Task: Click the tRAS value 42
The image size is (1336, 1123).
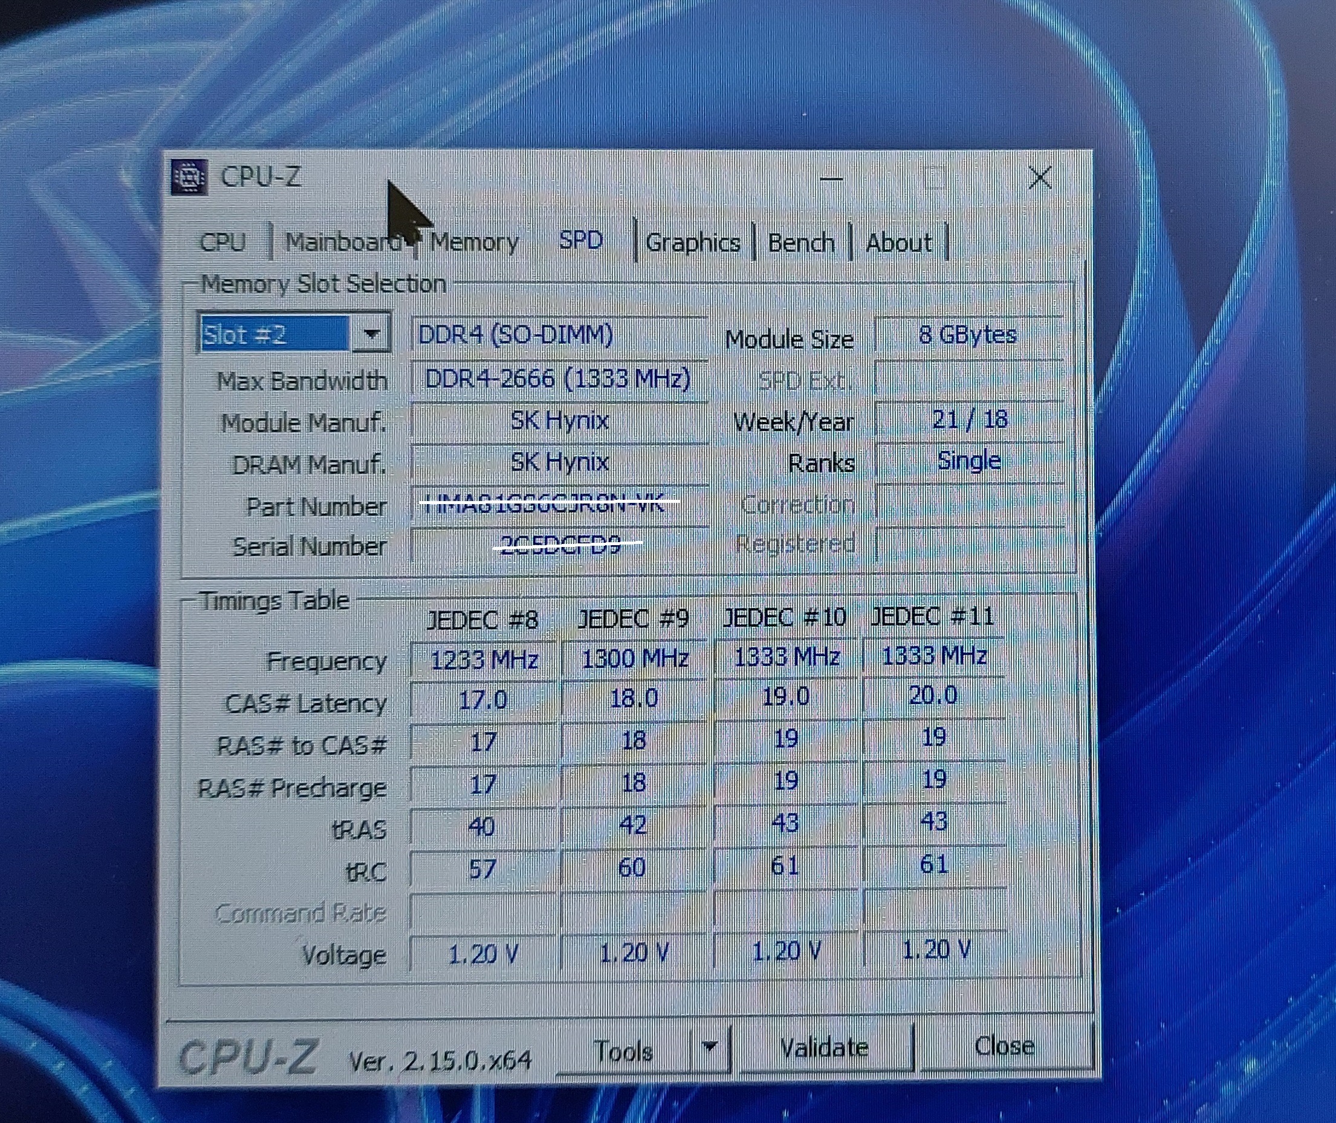Action: [x=632, y=825]
